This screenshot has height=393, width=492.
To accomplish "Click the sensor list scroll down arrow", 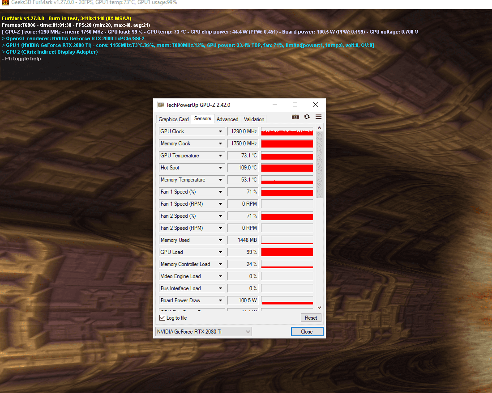I will click(320, 308).
